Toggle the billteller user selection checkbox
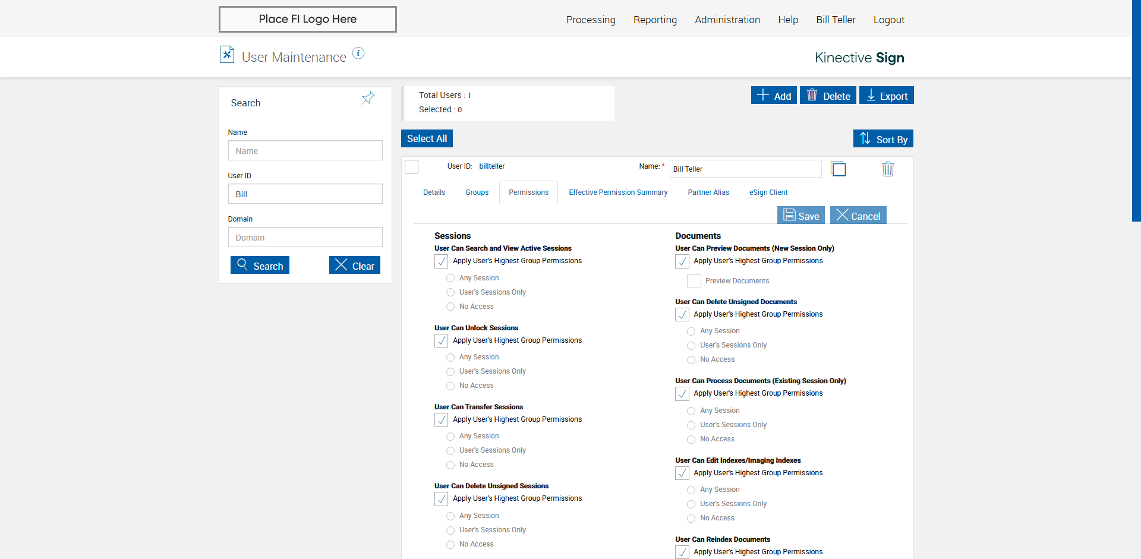 click(412, 167)
